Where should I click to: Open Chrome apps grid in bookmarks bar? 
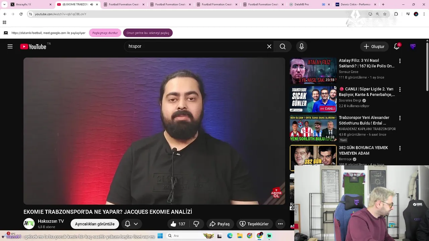point(4,22)
